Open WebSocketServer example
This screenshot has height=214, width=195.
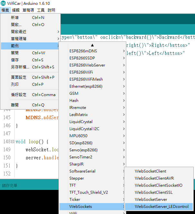159,200
